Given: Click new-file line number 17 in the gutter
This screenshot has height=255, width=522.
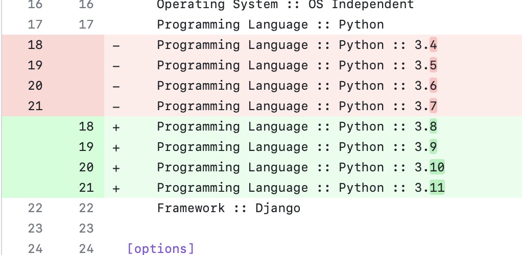Looking at the screenshot, I should click(86, 24).
